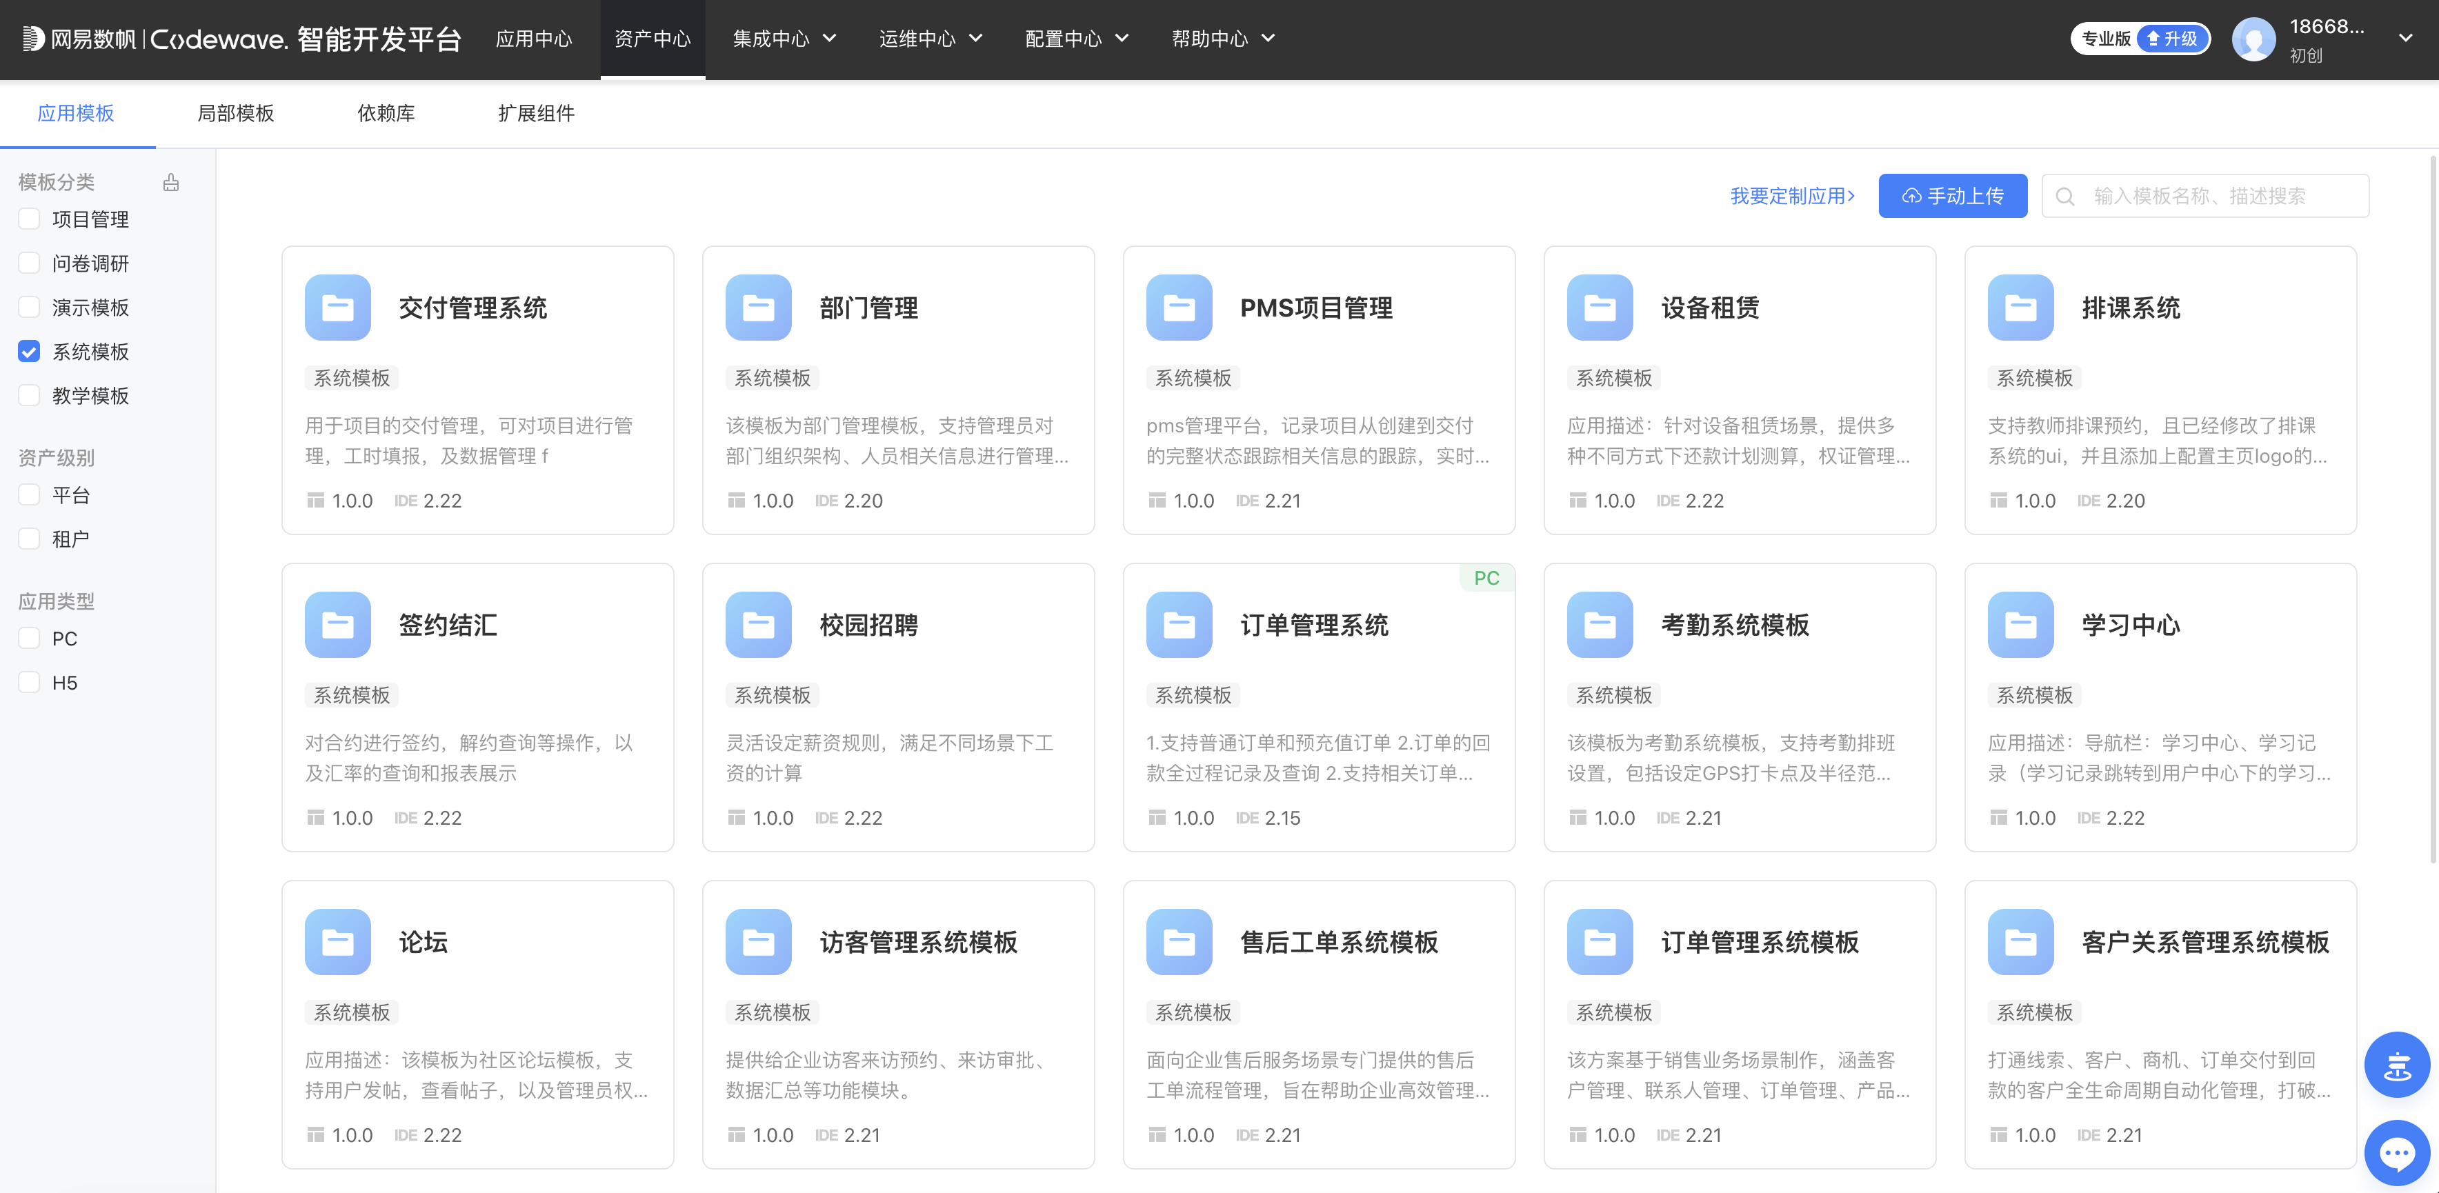The width and height of the screenshot is (2439, 1193).
Task: Click the 我要定制应用 link
Action: coord(1791,195)
